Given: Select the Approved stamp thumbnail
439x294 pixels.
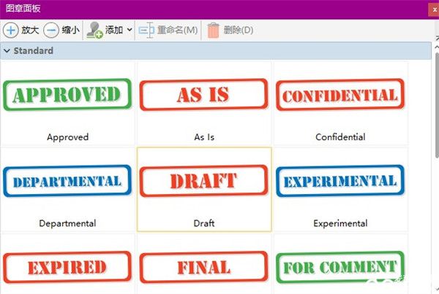Looking at the screenshot, I should coord(67,95).
